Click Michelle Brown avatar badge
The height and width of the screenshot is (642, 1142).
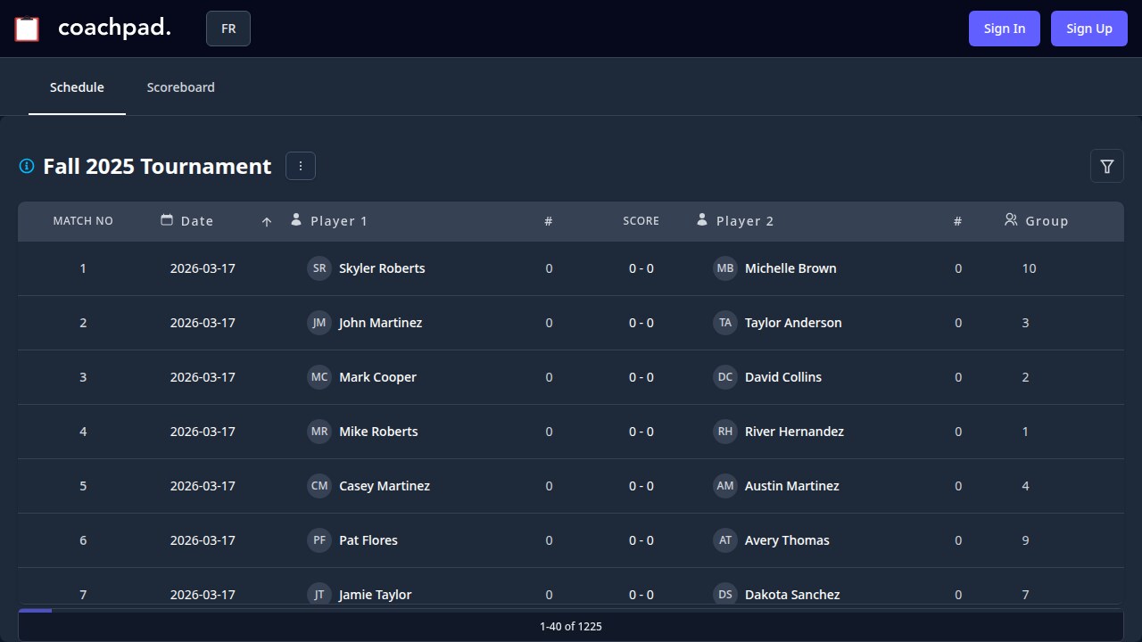[725, 268]
